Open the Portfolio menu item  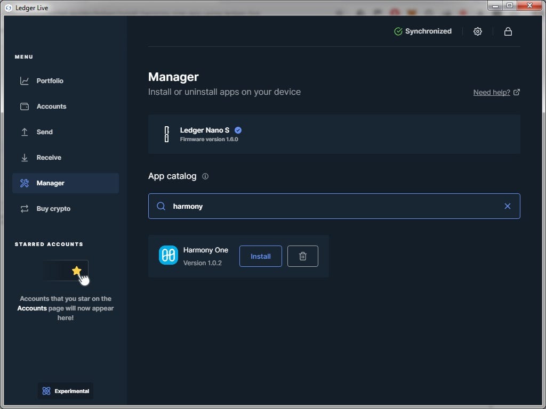pos(66,81)
